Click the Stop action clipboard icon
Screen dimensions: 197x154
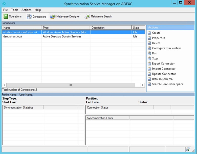click(149, 58)
